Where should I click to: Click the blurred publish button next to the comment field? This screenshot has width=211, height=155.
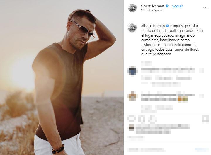pyautogui.click(x=201, y=150)
